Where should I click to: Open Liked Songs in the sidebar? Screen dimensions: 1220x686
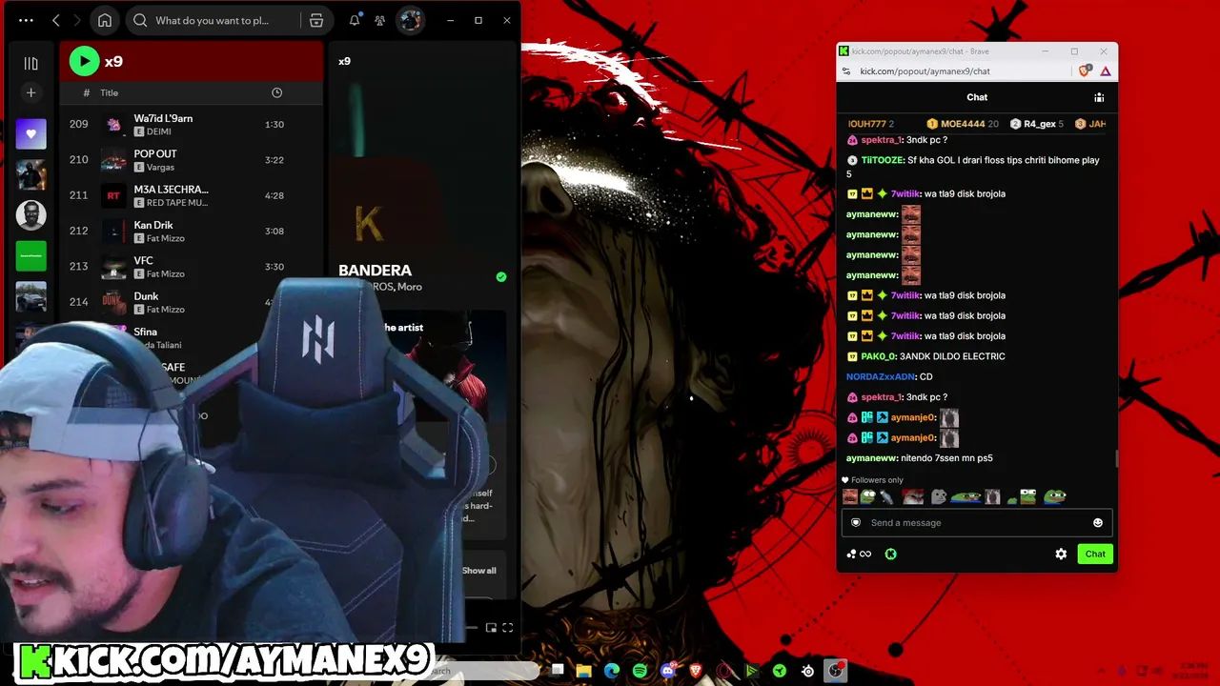coord(30,134)
